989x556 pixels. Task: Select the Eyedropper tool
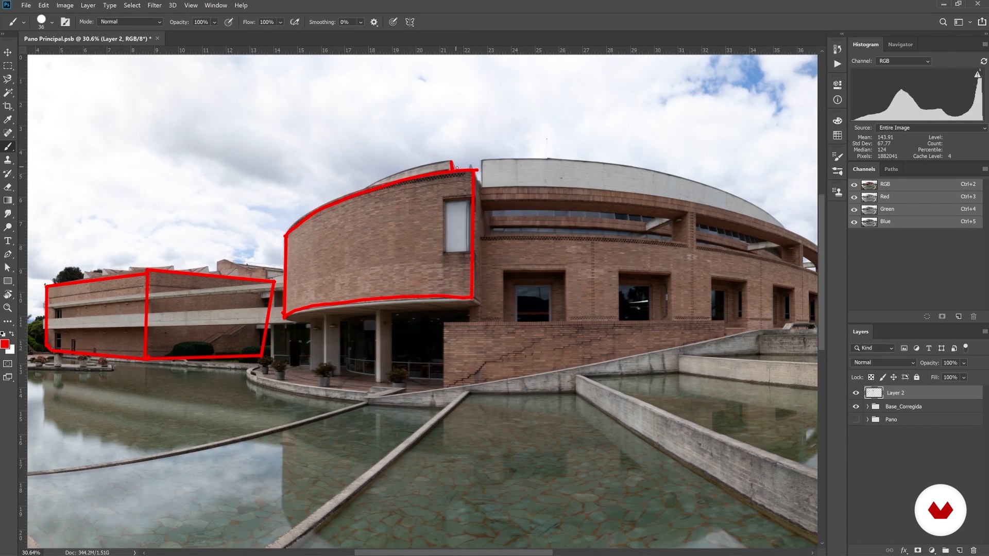(8, 119)
